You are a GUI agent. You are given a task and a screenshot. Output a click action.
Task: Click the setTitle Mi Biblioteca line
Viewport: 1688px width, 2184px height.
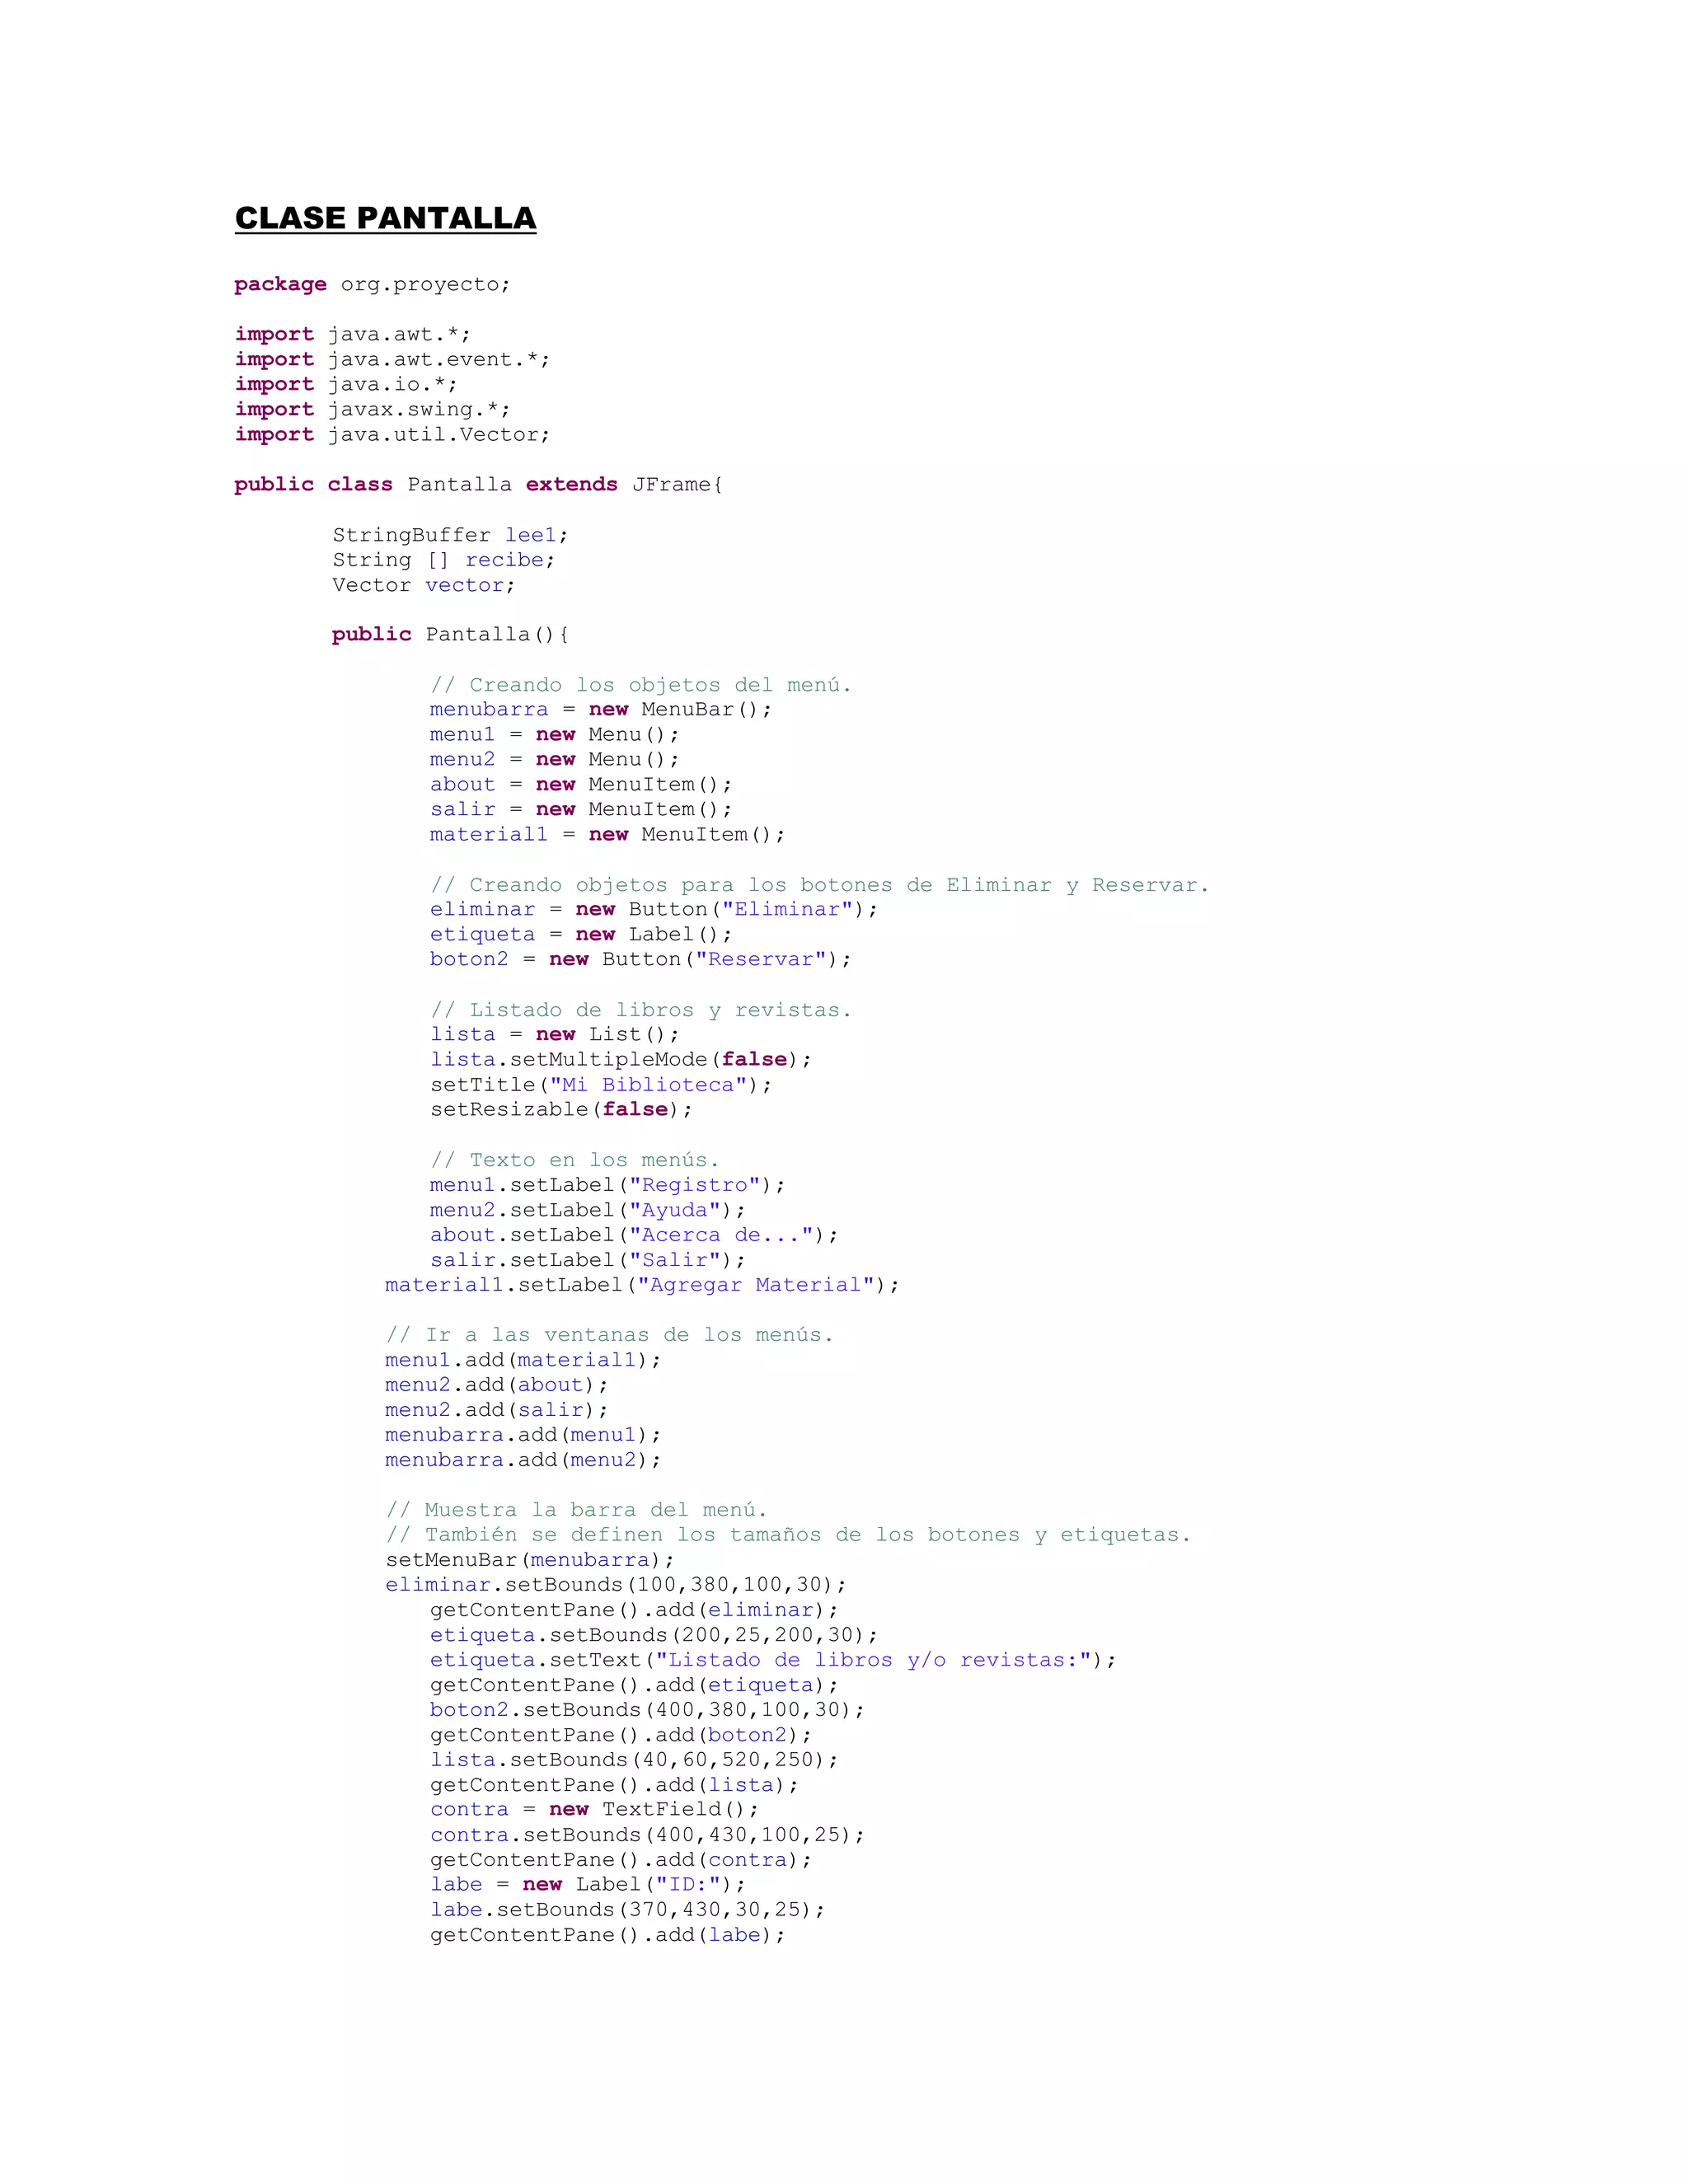(x=600, y=1085)
